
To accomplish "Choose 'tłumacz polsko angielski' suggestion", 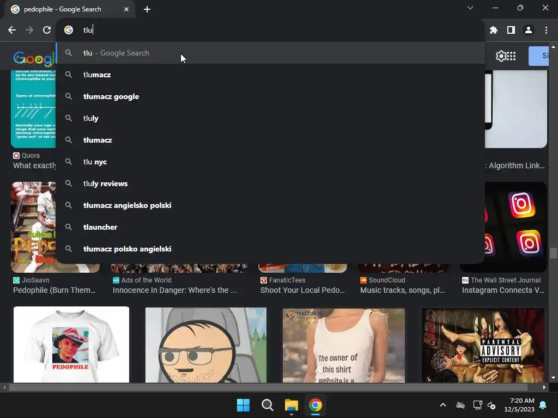I will pyautogui.click(x=270, y=249).
